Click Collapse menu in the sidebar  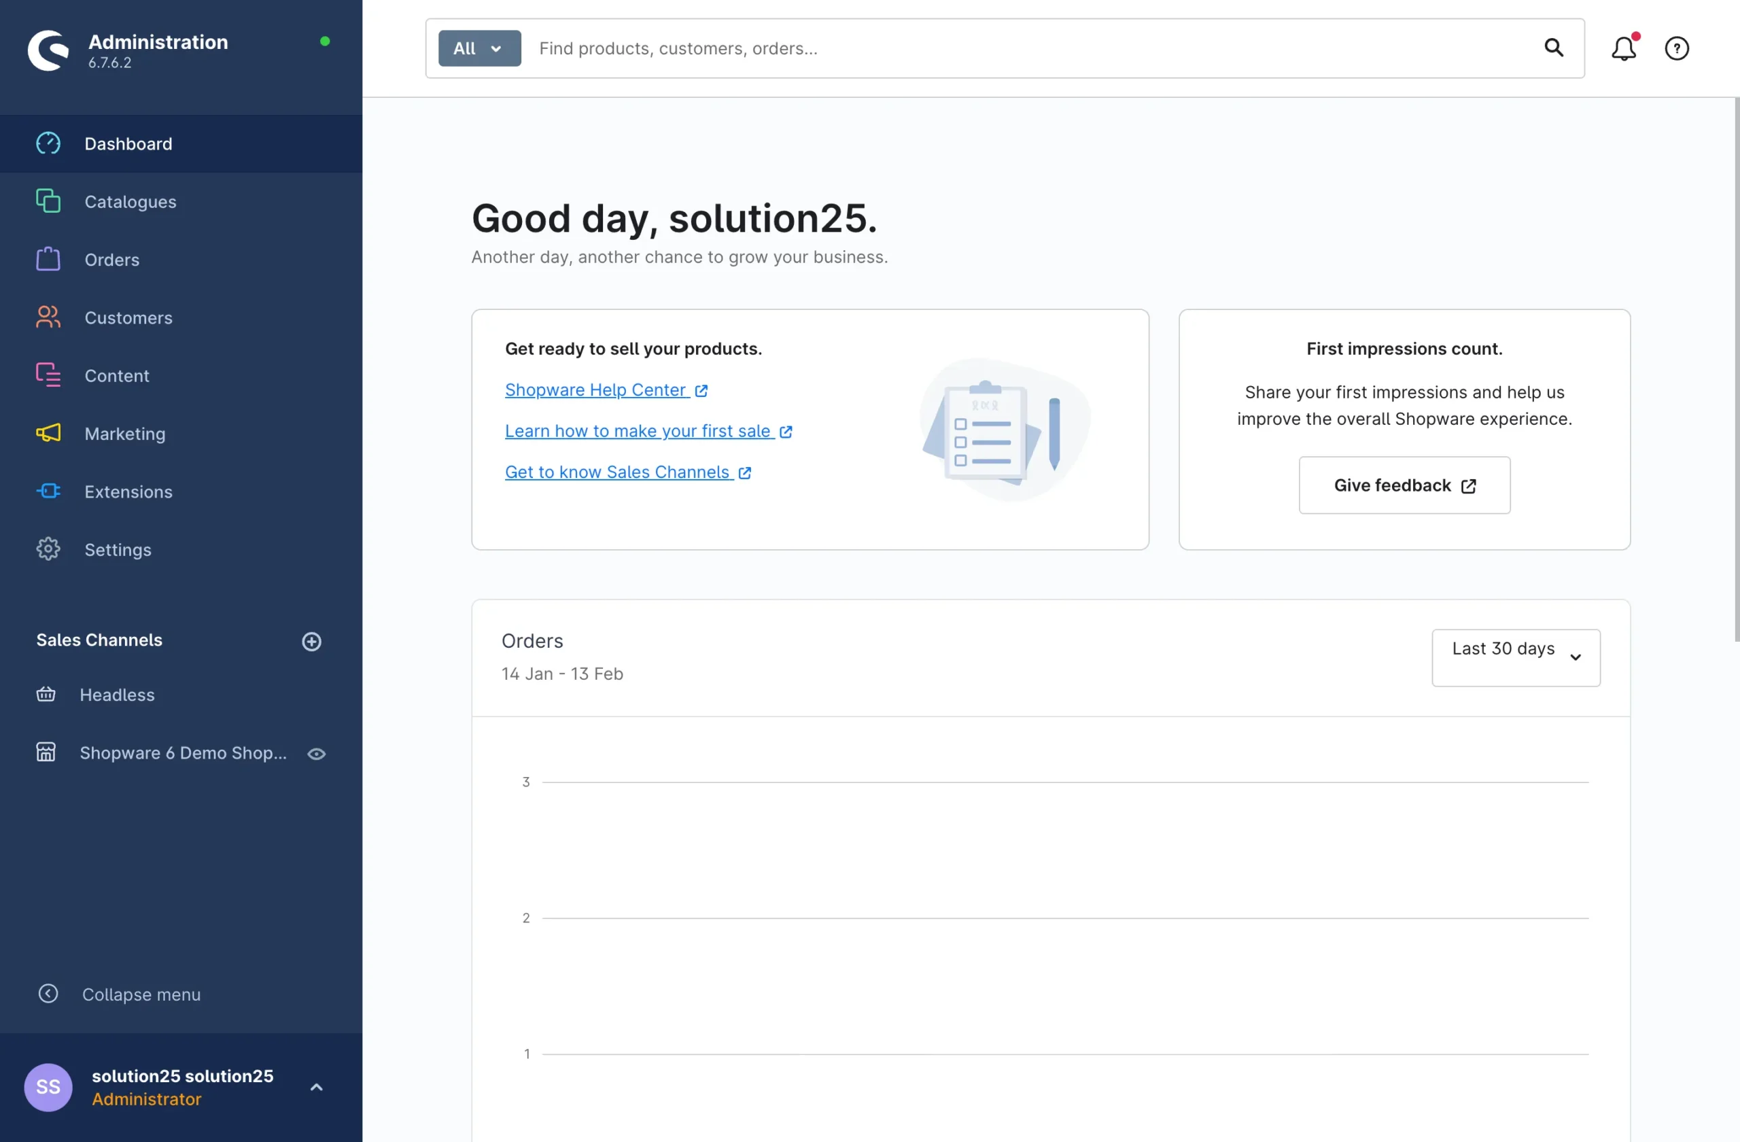[141, 994]
